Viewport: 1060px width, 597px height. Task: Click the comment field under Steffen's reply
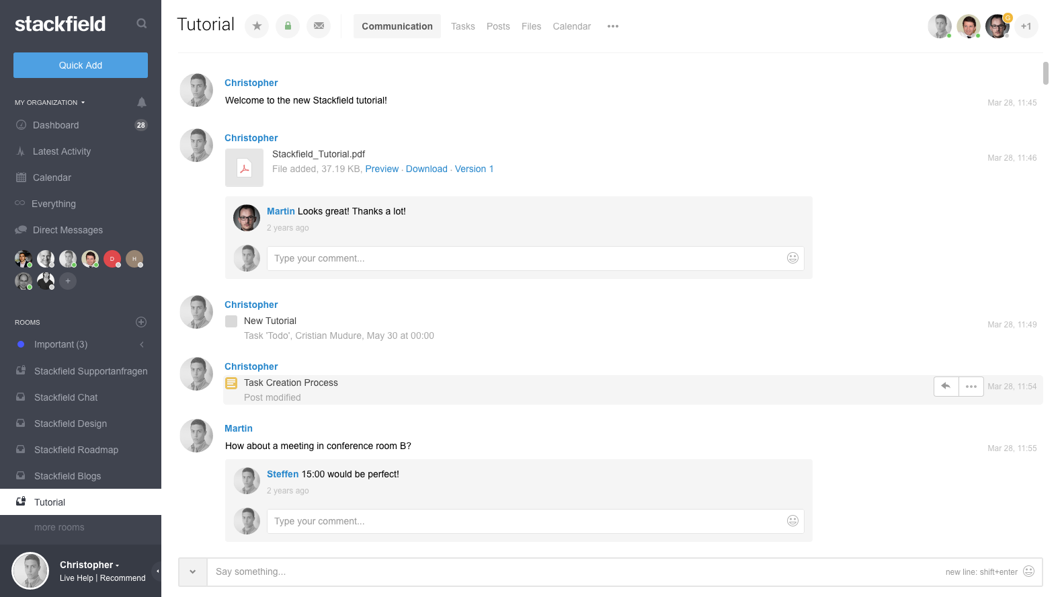(535, 521)
